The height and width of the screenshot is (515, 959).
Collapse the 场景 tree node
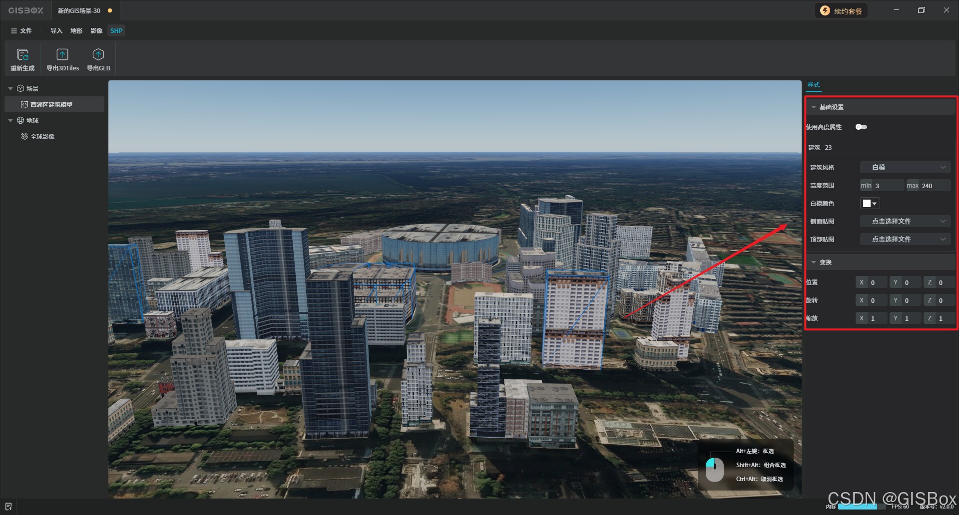pyautogui.click(x=10, y=88)
